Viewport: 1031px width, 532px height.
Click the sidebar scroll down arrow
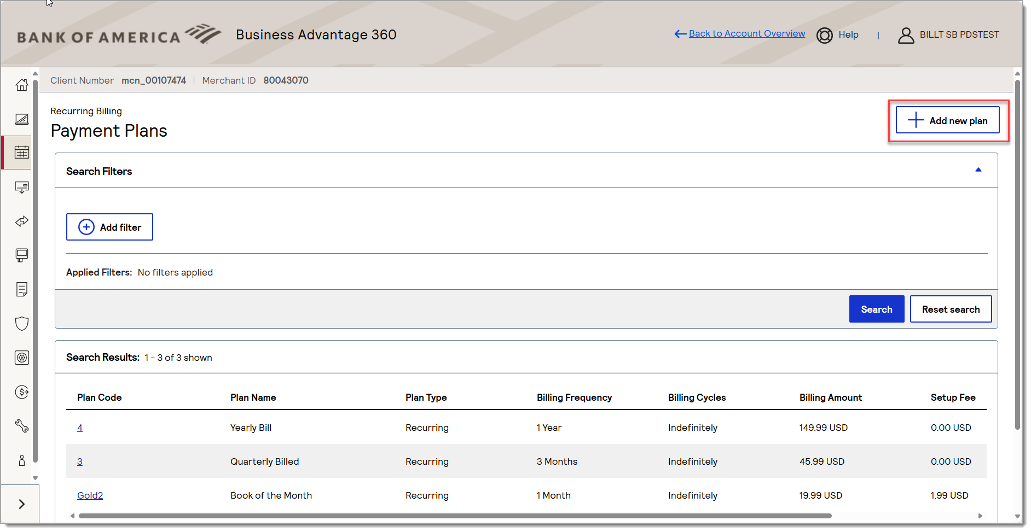pos(35,478)
